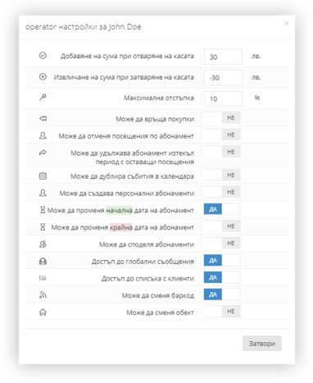Image resolution: width=313 pixels, height=383 pixels.
Task: Click the return arrow icon for връща покупки
Action: coord(43,118)
